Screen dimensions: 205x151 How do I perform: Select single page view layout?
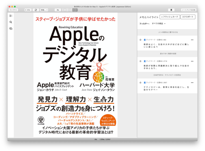(x=65, y=10)
